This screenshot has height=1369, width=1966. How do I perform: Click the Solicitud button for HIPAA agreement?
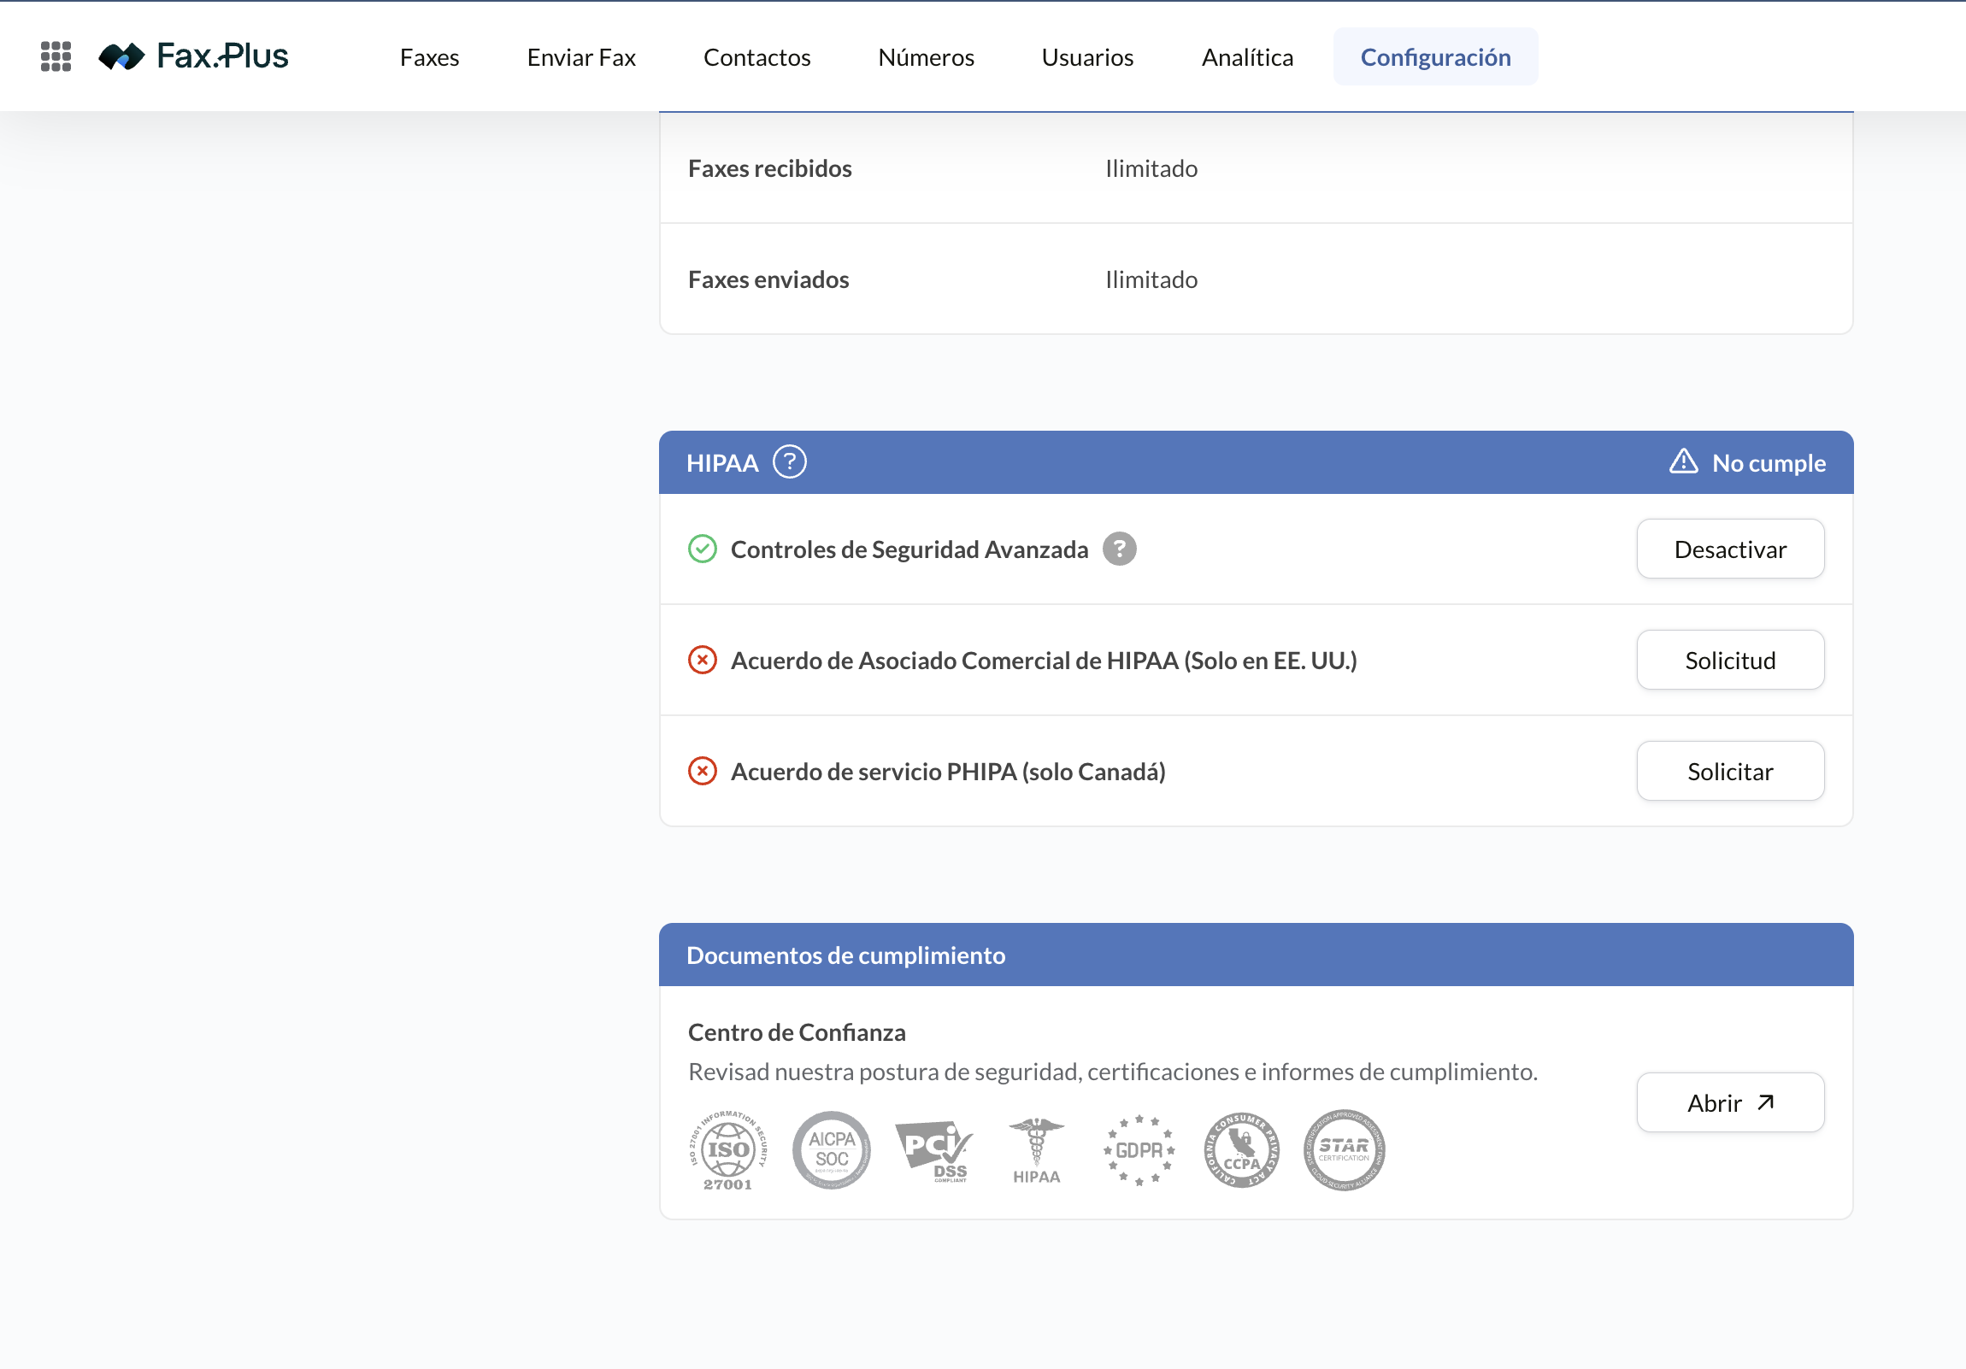tap(1730, 661)
